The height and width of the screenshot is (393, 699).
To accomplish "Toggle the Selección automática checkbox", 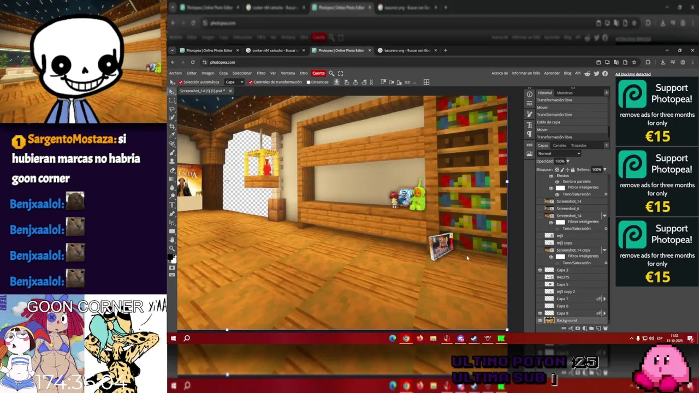I will [x=181, y=82].
